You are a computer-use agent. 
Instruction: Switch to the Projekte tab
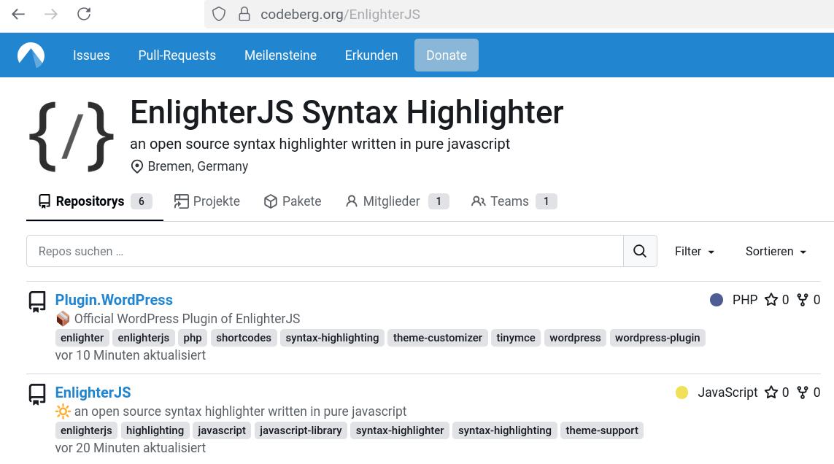point(207,201)
